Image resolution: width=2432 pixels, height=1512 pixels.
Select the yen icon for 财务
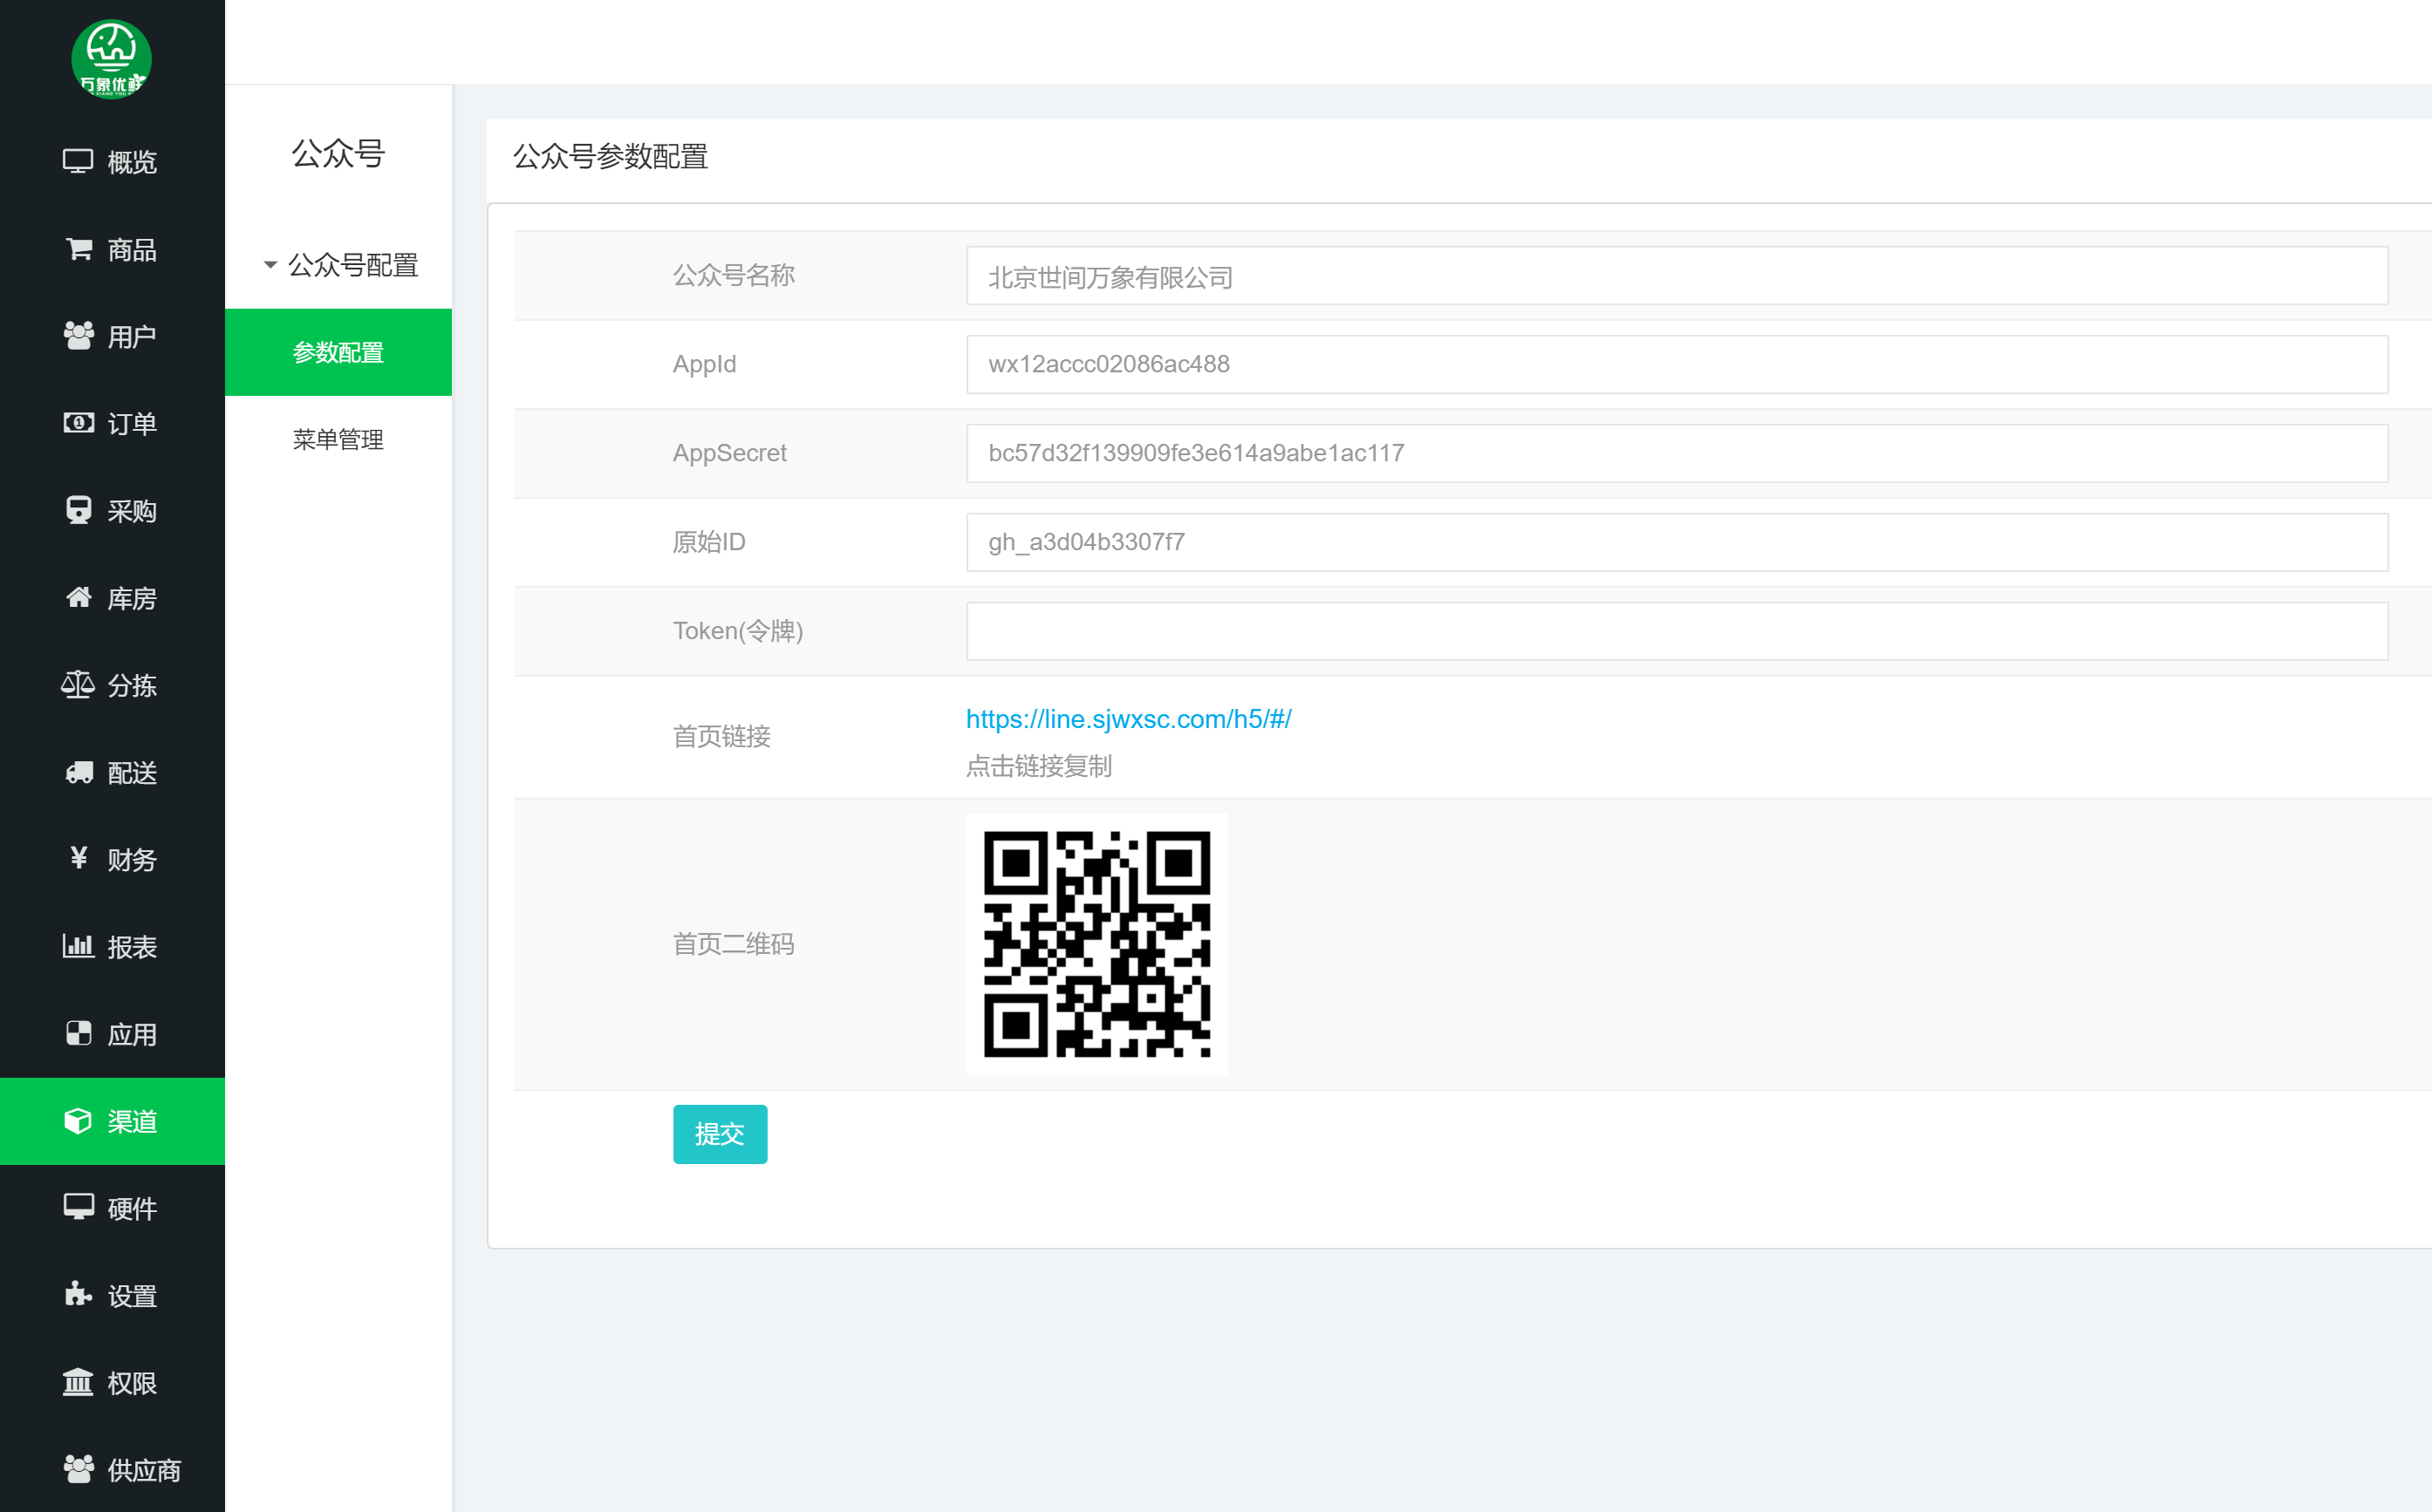click(78, 858)
